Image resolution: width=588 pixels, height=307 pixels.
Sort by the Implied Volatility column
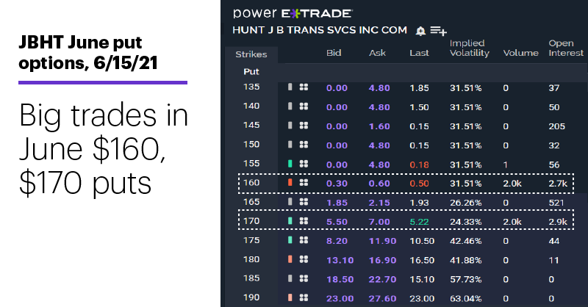(x=470, y=48)
